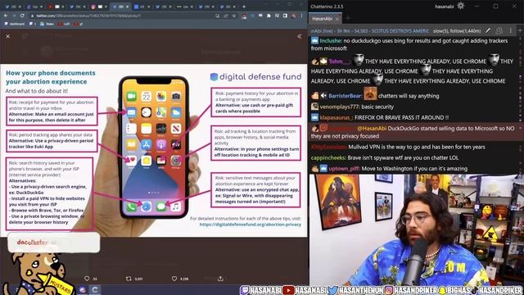Reload the Twitter page
The width and height of the screenshot is (524, 295).
22,16
